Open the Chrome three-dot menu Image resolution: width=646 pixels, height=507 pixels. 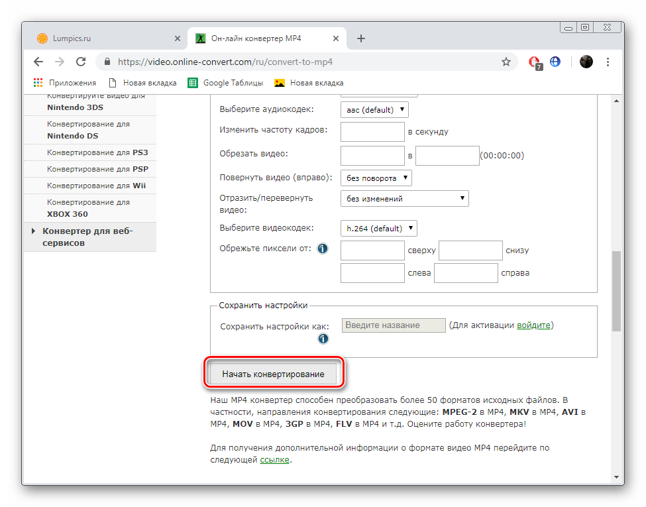coord(608,62)
